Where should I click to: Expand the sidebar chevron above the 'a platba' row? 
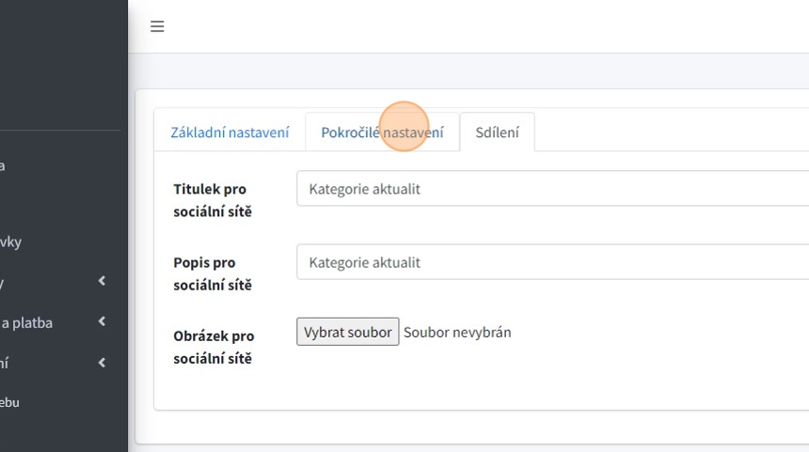pyautogui.click(x=102, y=281)
